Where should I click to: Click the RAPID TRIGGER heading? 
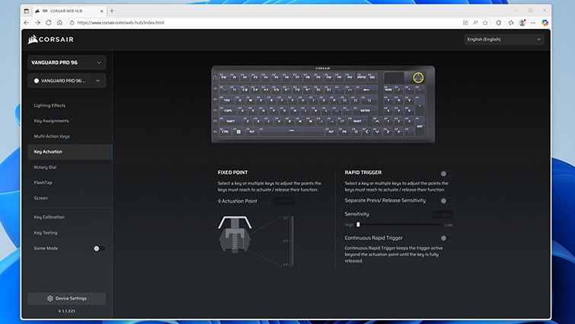[x=363, y=172]
